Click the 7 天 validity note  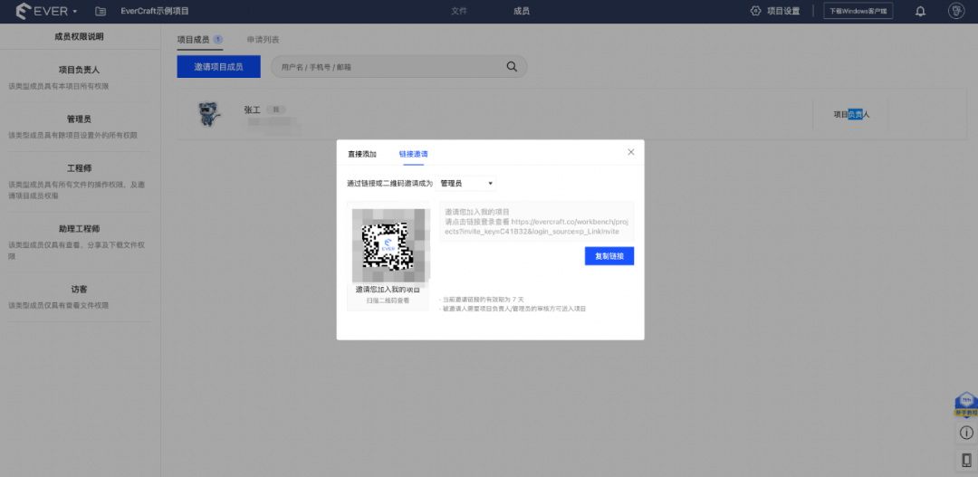(x=482, y=300)
